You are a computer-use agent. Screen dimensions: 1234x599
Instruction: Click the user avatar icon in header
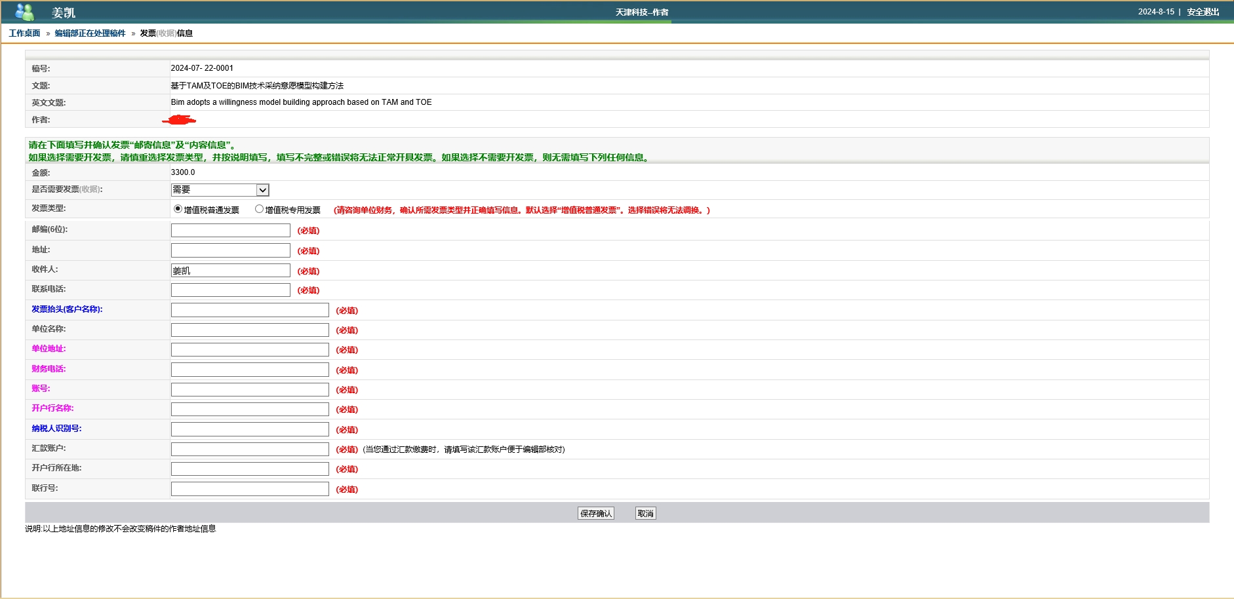click(25, 12)
